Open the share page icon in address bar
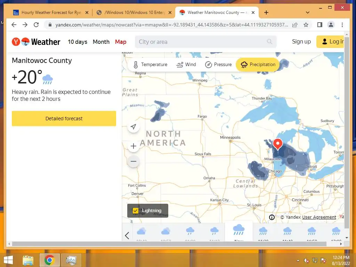This screenshot has height=267, width=356. pyautogui.click(x=295, y=25)
